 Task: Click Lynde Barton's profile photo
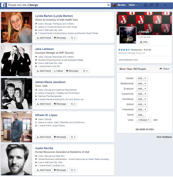[x=17, y=27]
